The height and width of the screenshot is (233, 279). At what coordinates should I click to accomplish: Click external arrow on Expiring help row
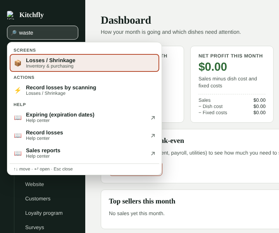[153, 118]
